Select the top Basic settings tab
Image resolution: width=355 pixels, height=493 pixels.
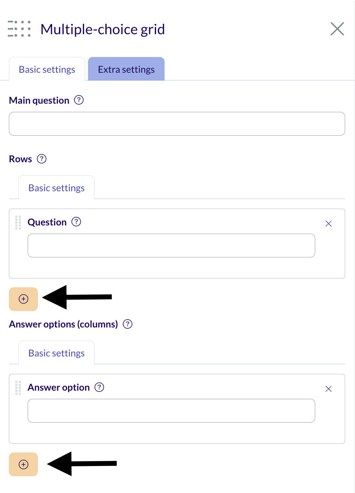47,69
